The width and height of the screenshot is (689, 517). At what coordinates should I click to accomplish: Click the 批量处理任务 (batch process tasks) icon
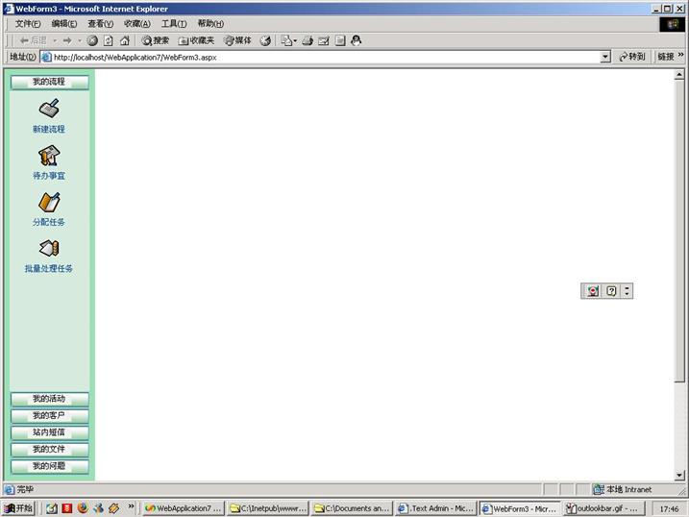[x=49, y=248]
